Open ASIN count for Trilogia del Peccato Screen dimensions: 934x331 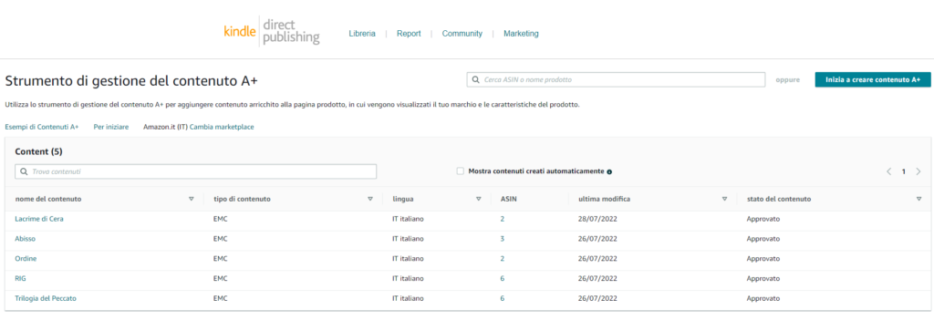pos(503,298)
